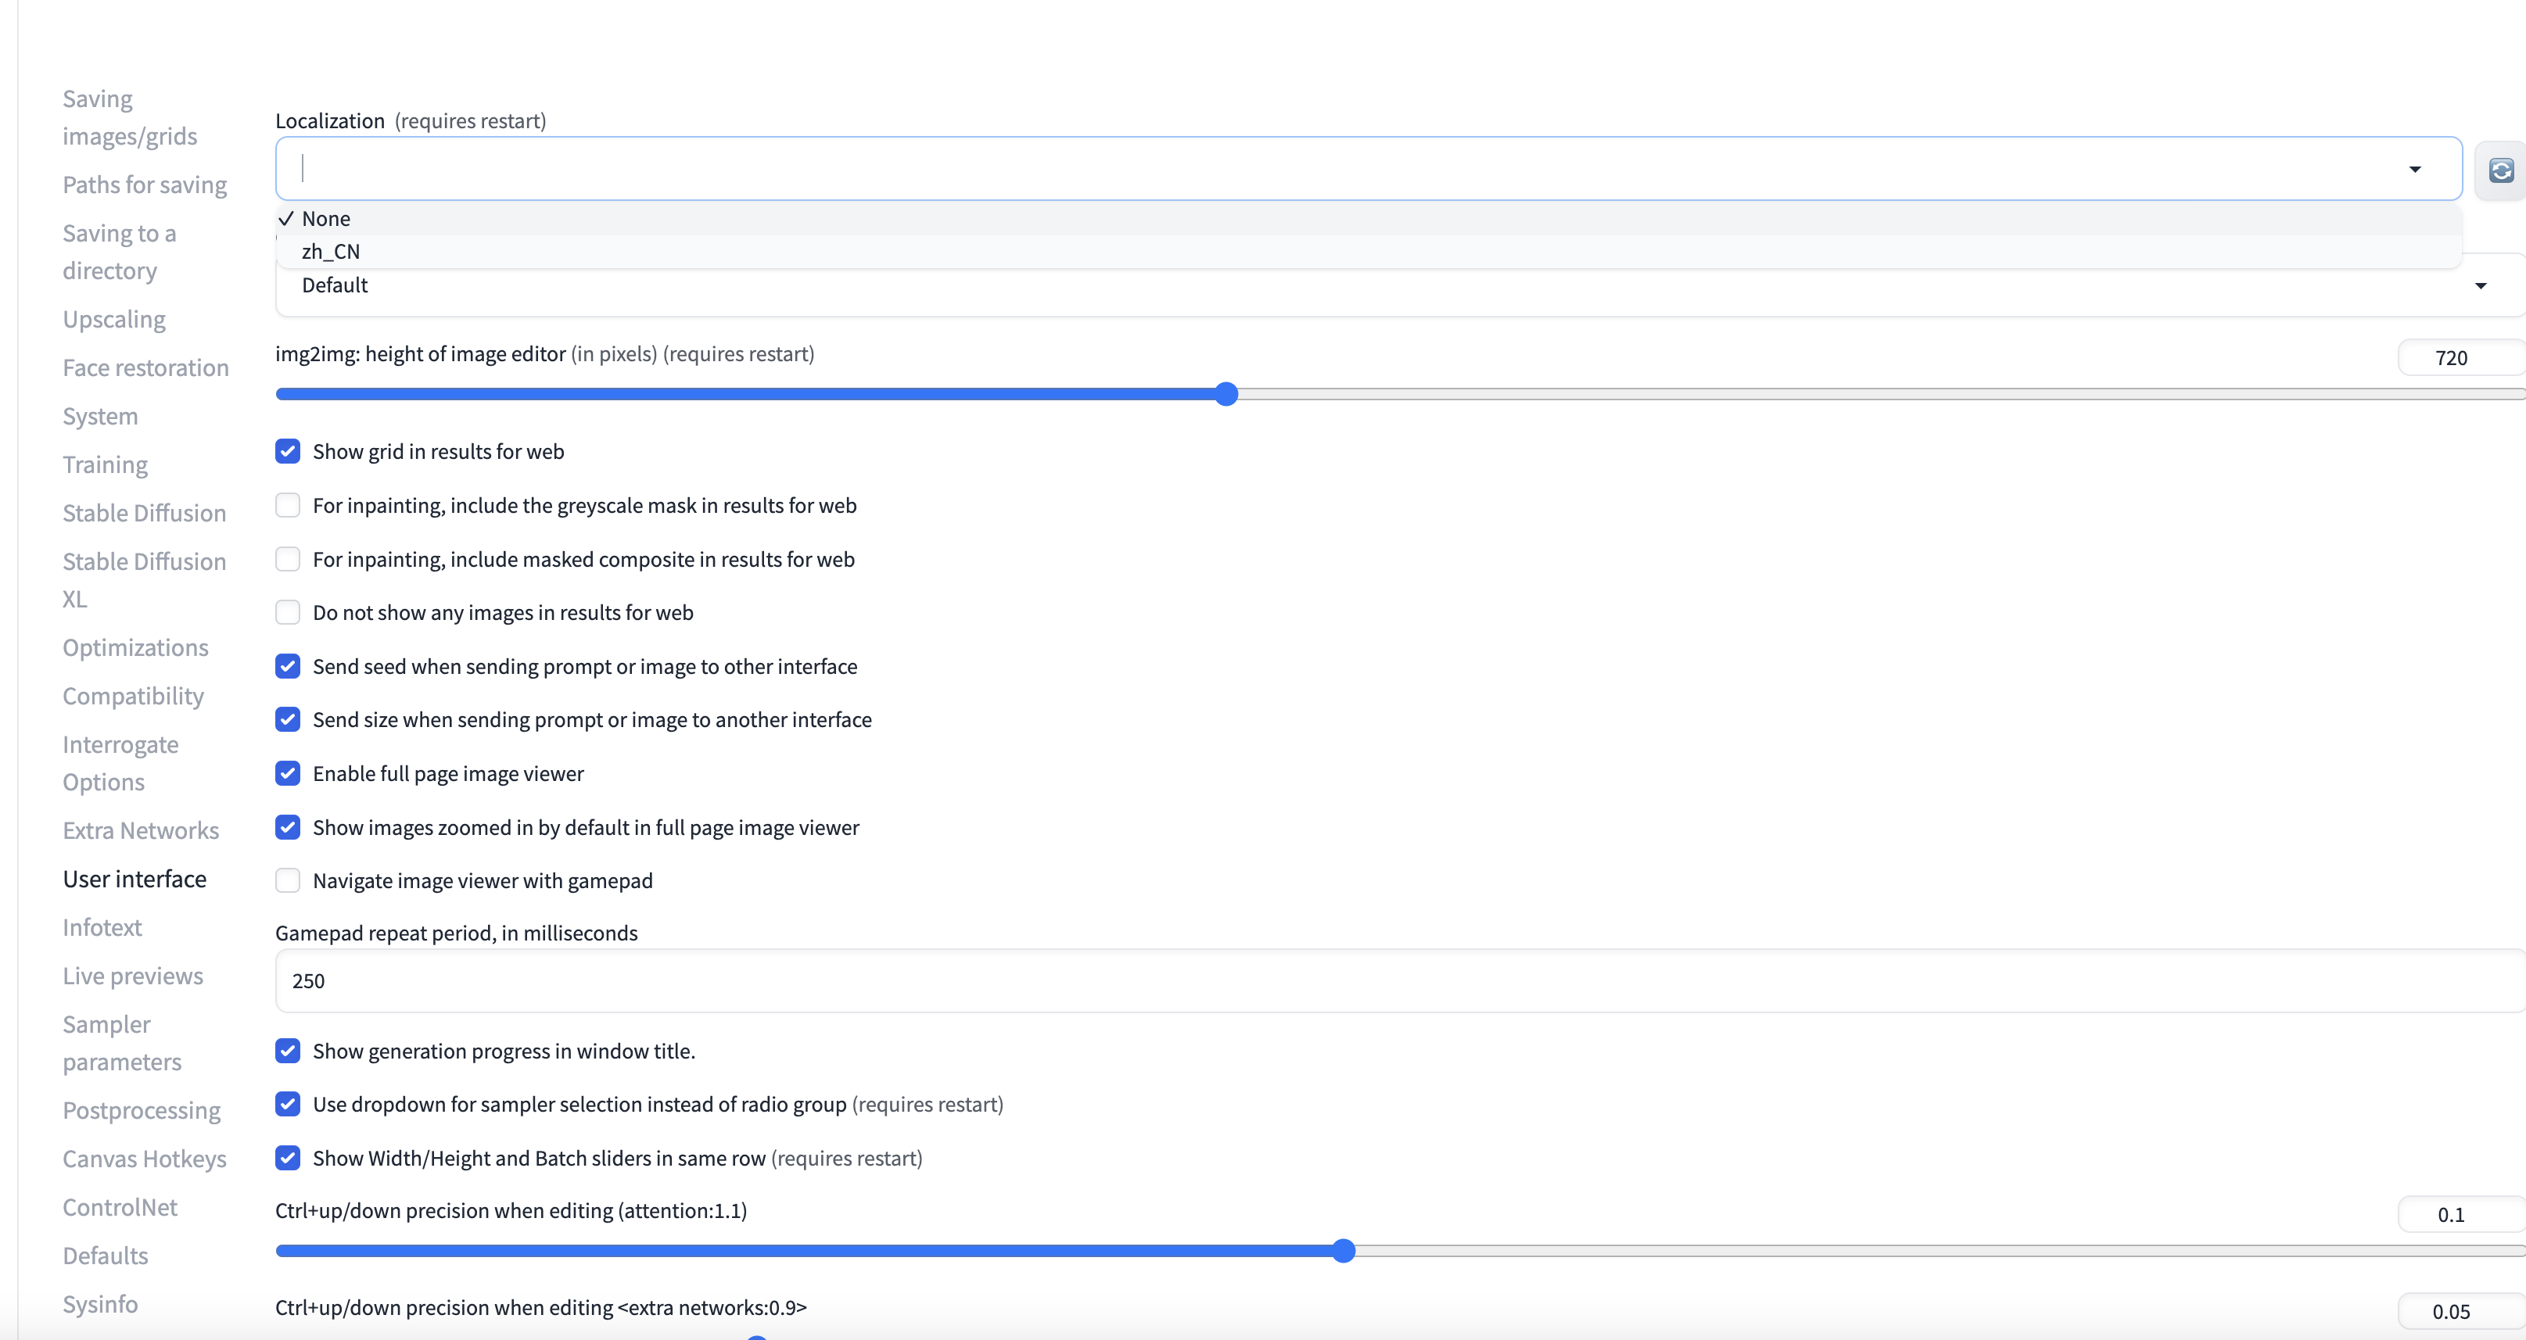
Task: Click img2img editor height slider handle
Action: [1225, 394]
